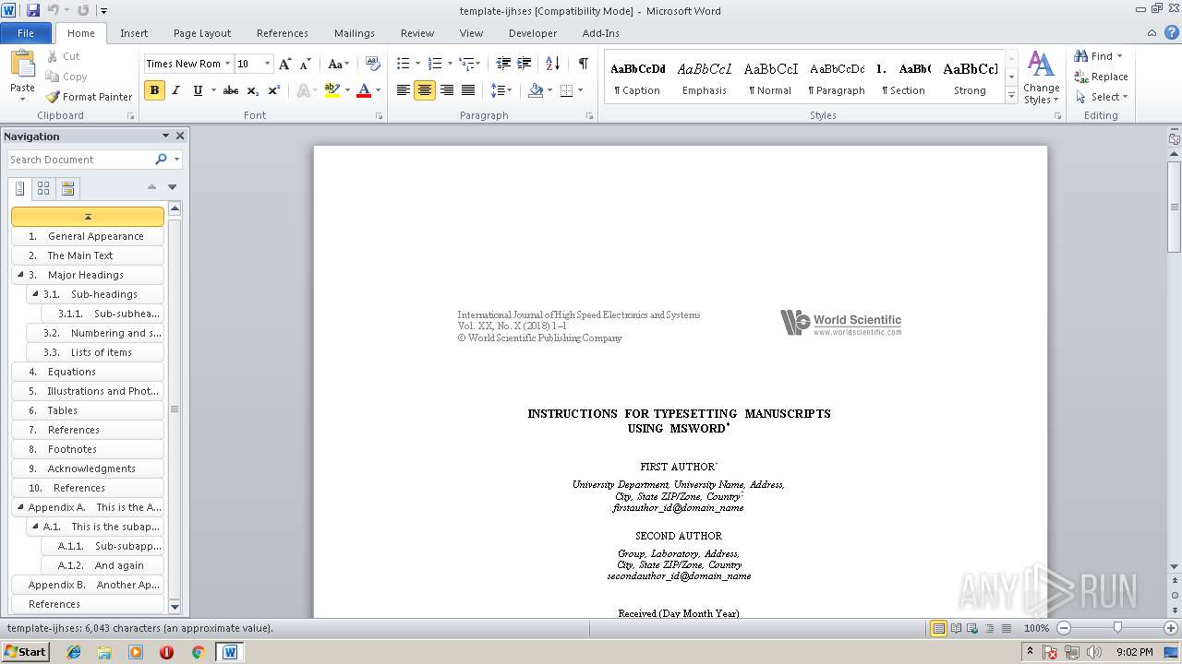Select the Format Painter tool
Viewport: 1182px width, 664px height.
[x=89, y=97]
